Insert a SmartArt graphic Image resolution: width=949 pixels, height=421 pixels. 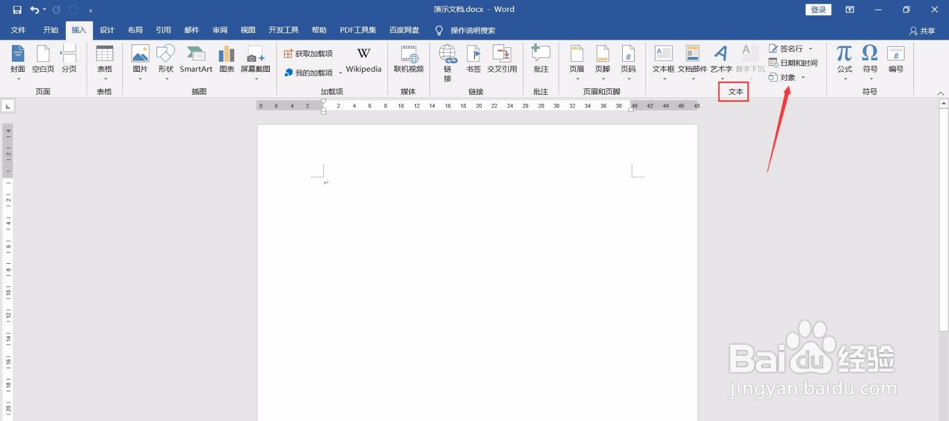[x=196, y=59]
